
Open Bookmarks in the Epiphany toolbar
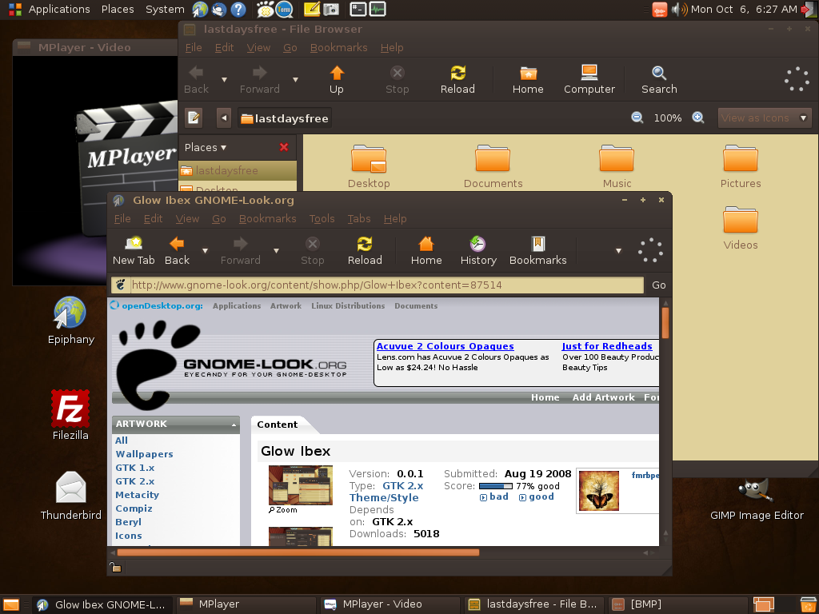(538, 250)
